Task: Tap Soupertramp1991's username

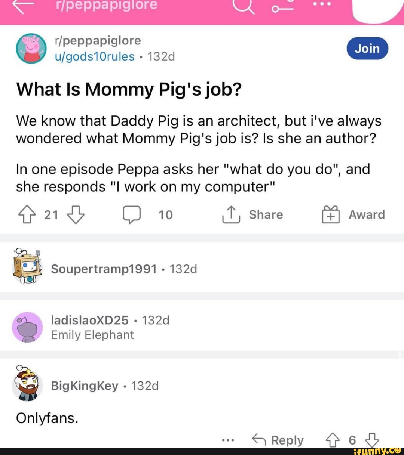Action: click(x=104, y=269)
